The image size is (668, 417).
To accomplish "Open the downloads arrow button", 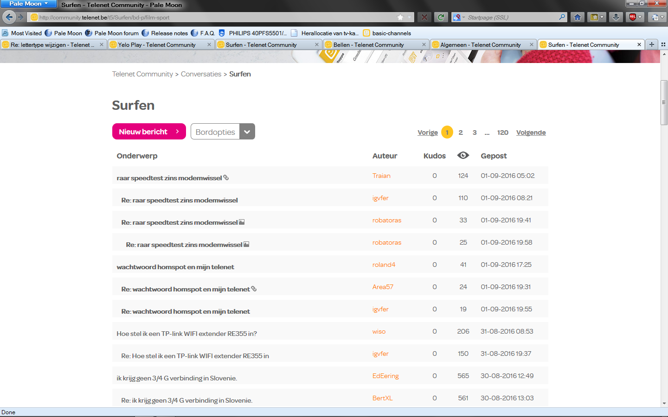I will point(616,17).
